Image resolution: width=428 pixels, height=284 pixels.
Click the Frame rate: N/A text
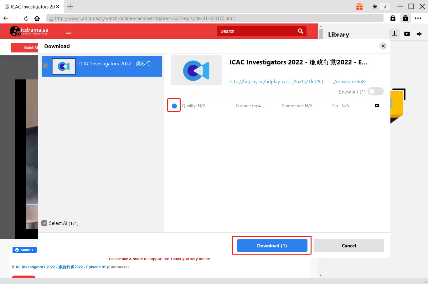[x=297, y=106]
